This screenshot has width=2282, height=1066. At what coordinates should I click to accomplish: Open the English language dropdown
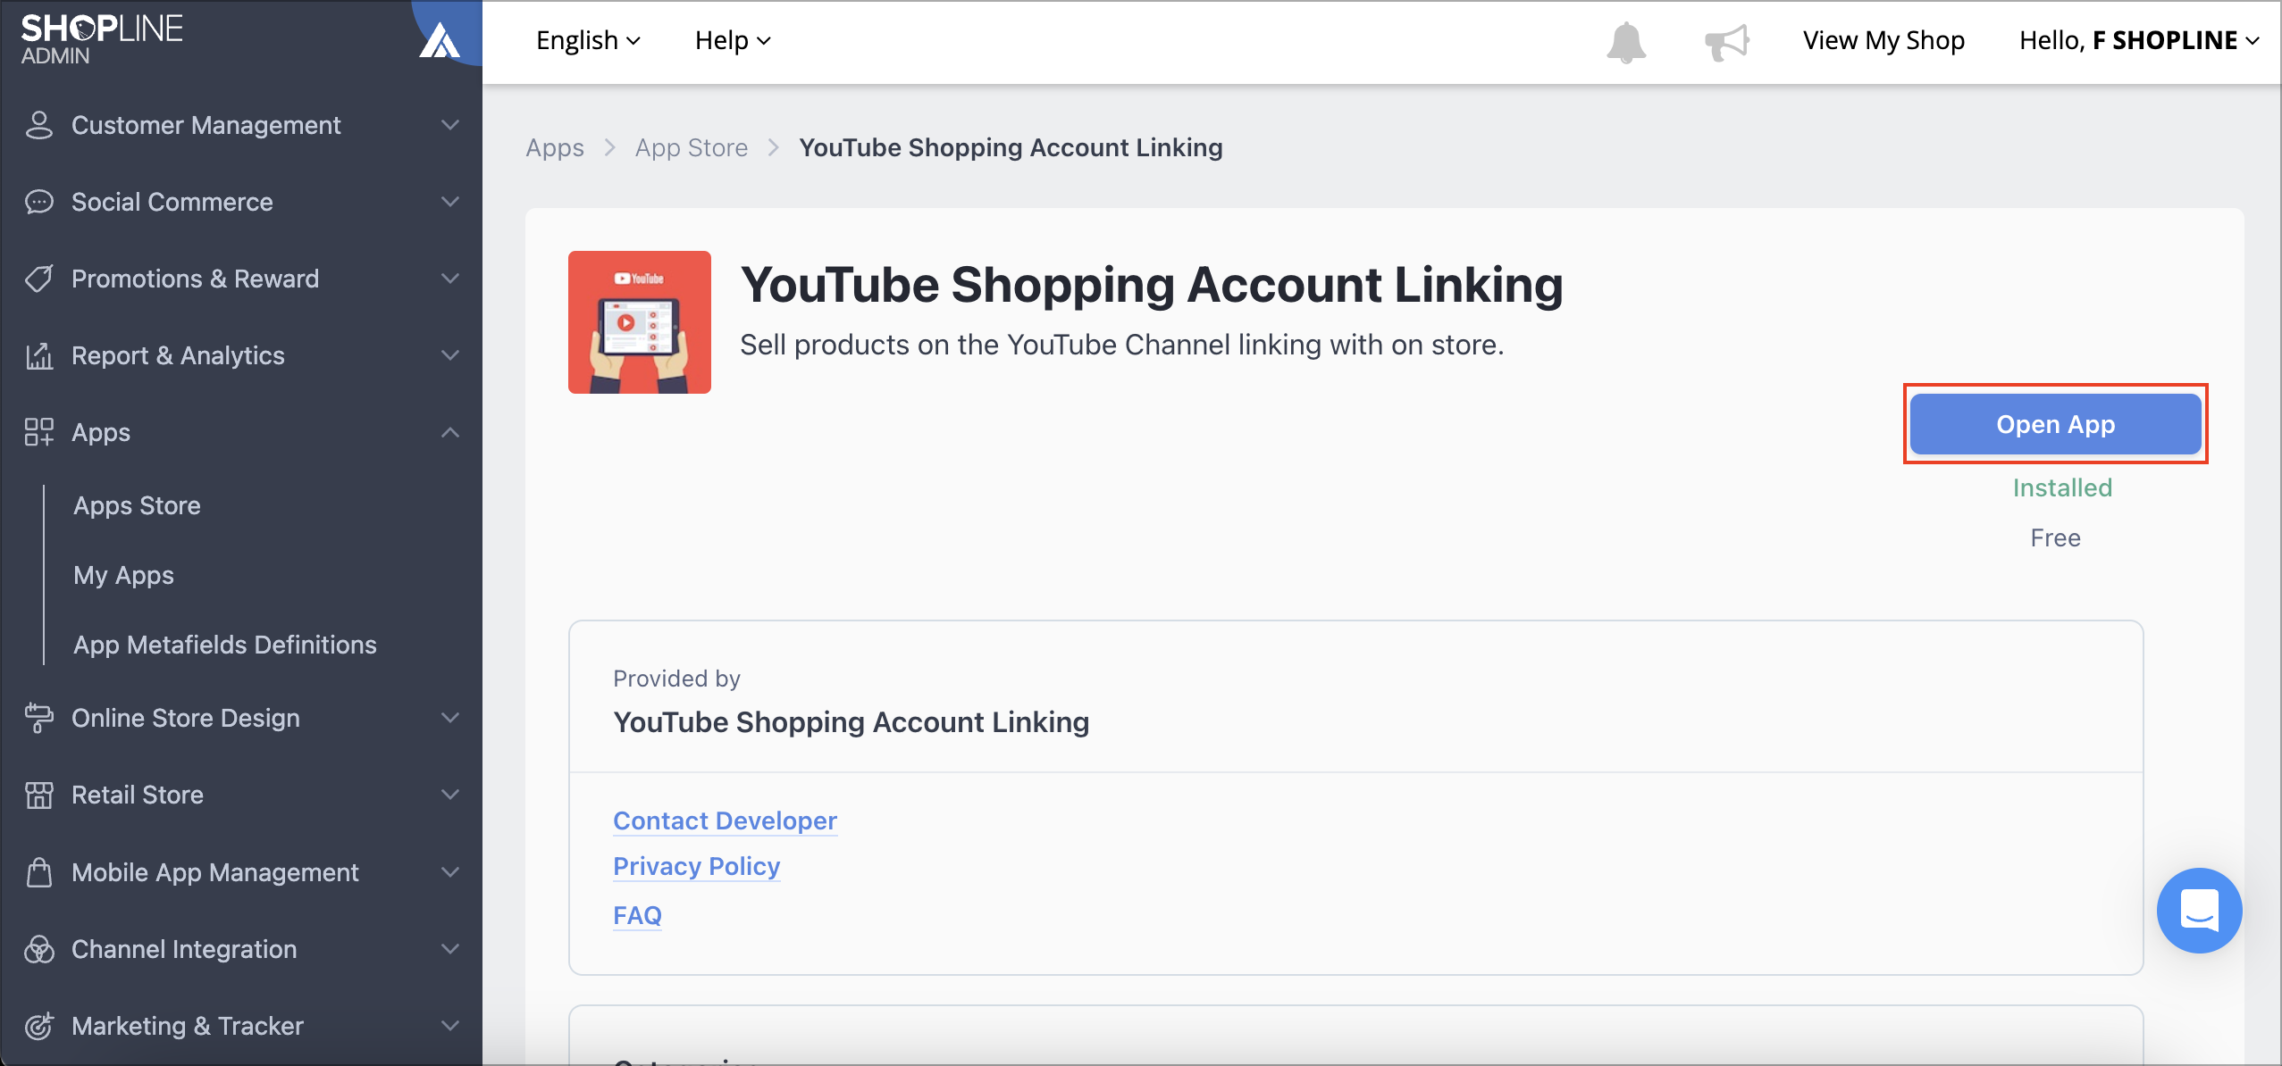click(x=588, y=40)
